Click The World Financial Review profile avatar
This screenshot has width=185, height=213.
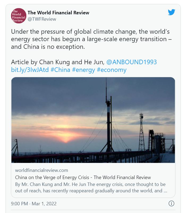click(19, 16)
